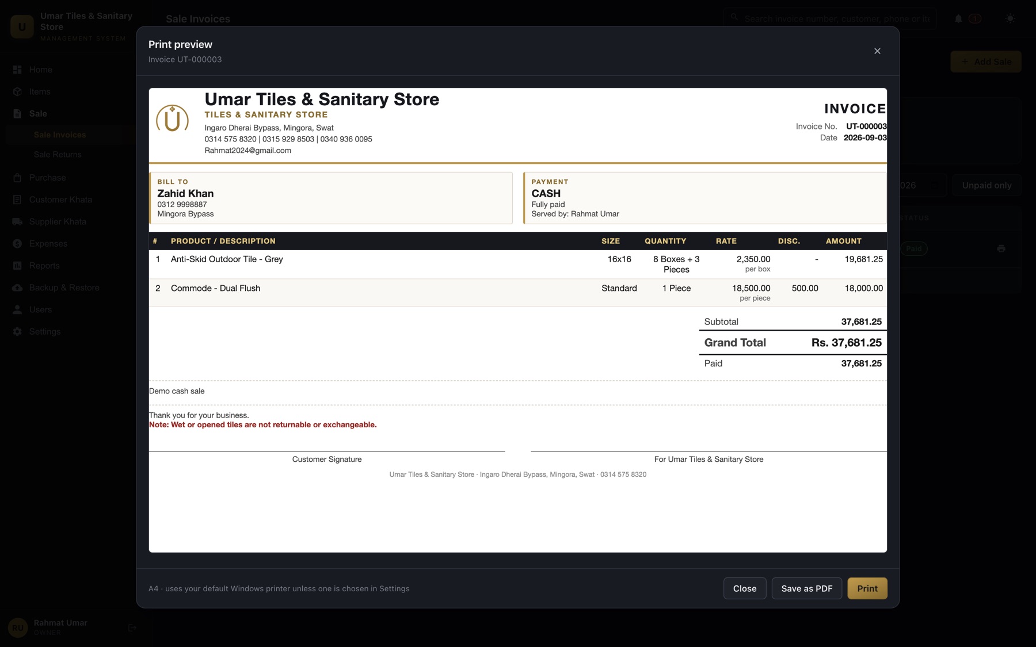Viewport: 1036px width, 647px height.
Task: Click the Supplier Khata truck icon
Action: tap(17, 221)
